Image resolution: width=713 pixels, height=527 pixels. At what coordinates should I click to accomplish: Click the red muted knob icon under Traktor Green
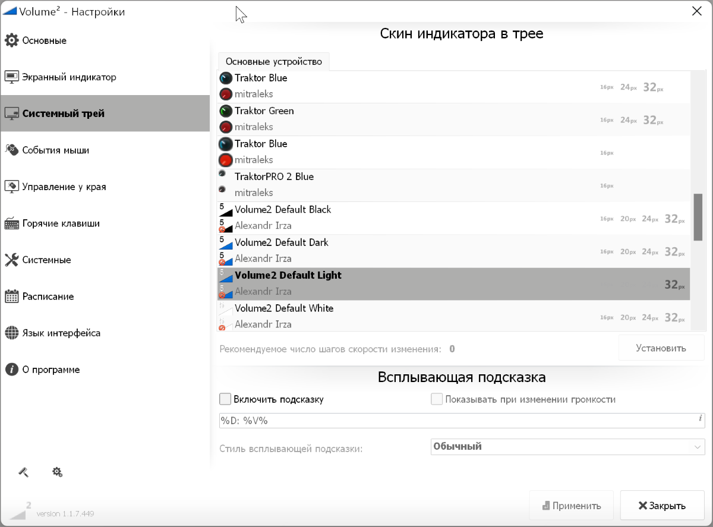coord(226,127)
